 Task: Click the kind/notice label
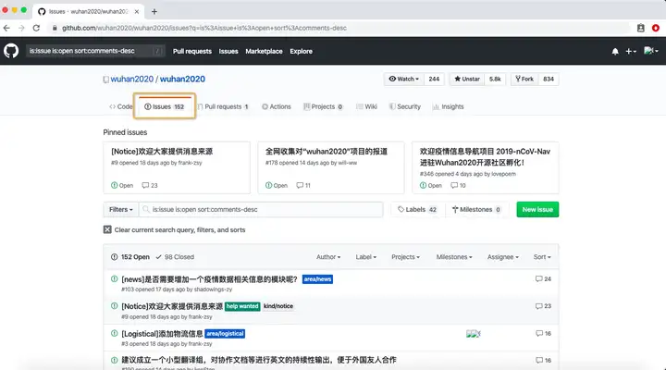(x=278, y=306)
